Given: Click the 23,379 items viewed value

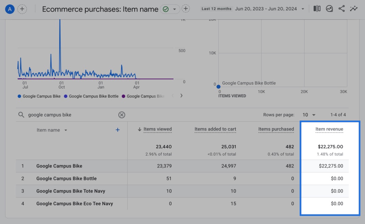Looking at the screenshot, I should [164, 166].
